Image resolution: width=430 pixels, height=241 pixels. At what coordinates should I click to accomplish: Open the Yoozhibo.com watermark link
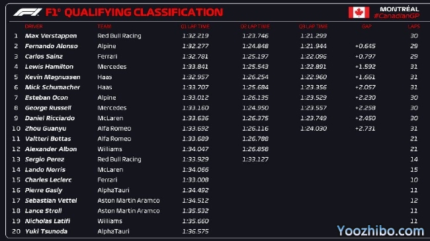click(x=380, y=230)
